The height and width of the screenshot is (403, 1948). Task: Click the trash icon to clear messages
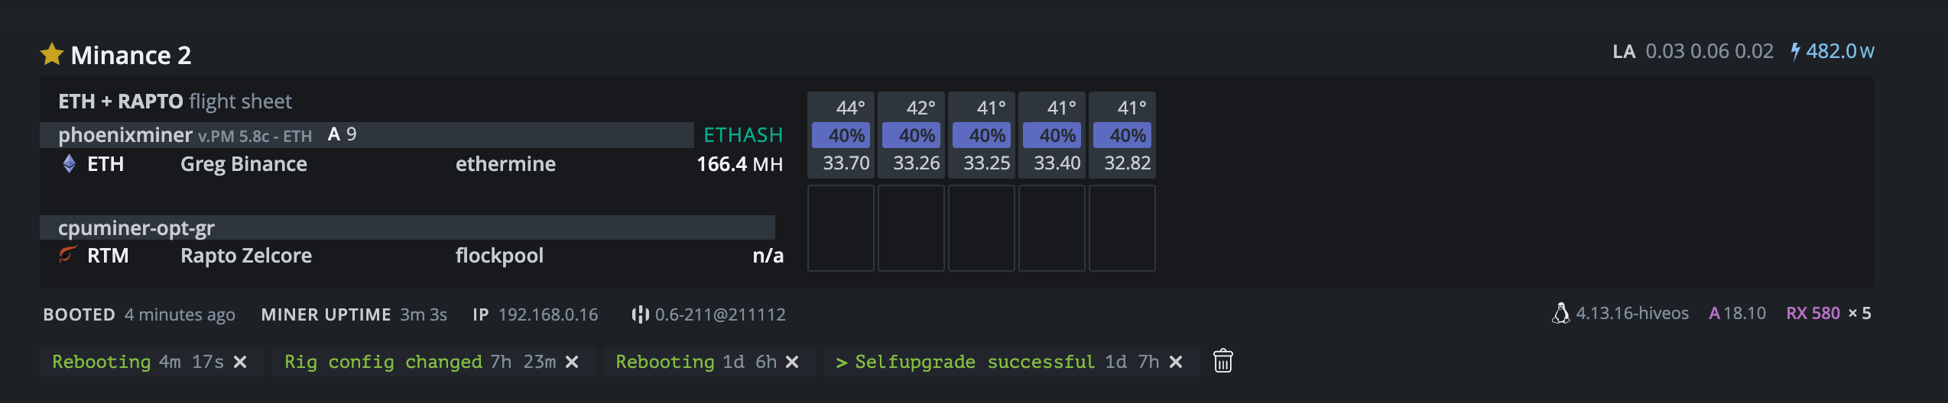[x=1222, y=361]
